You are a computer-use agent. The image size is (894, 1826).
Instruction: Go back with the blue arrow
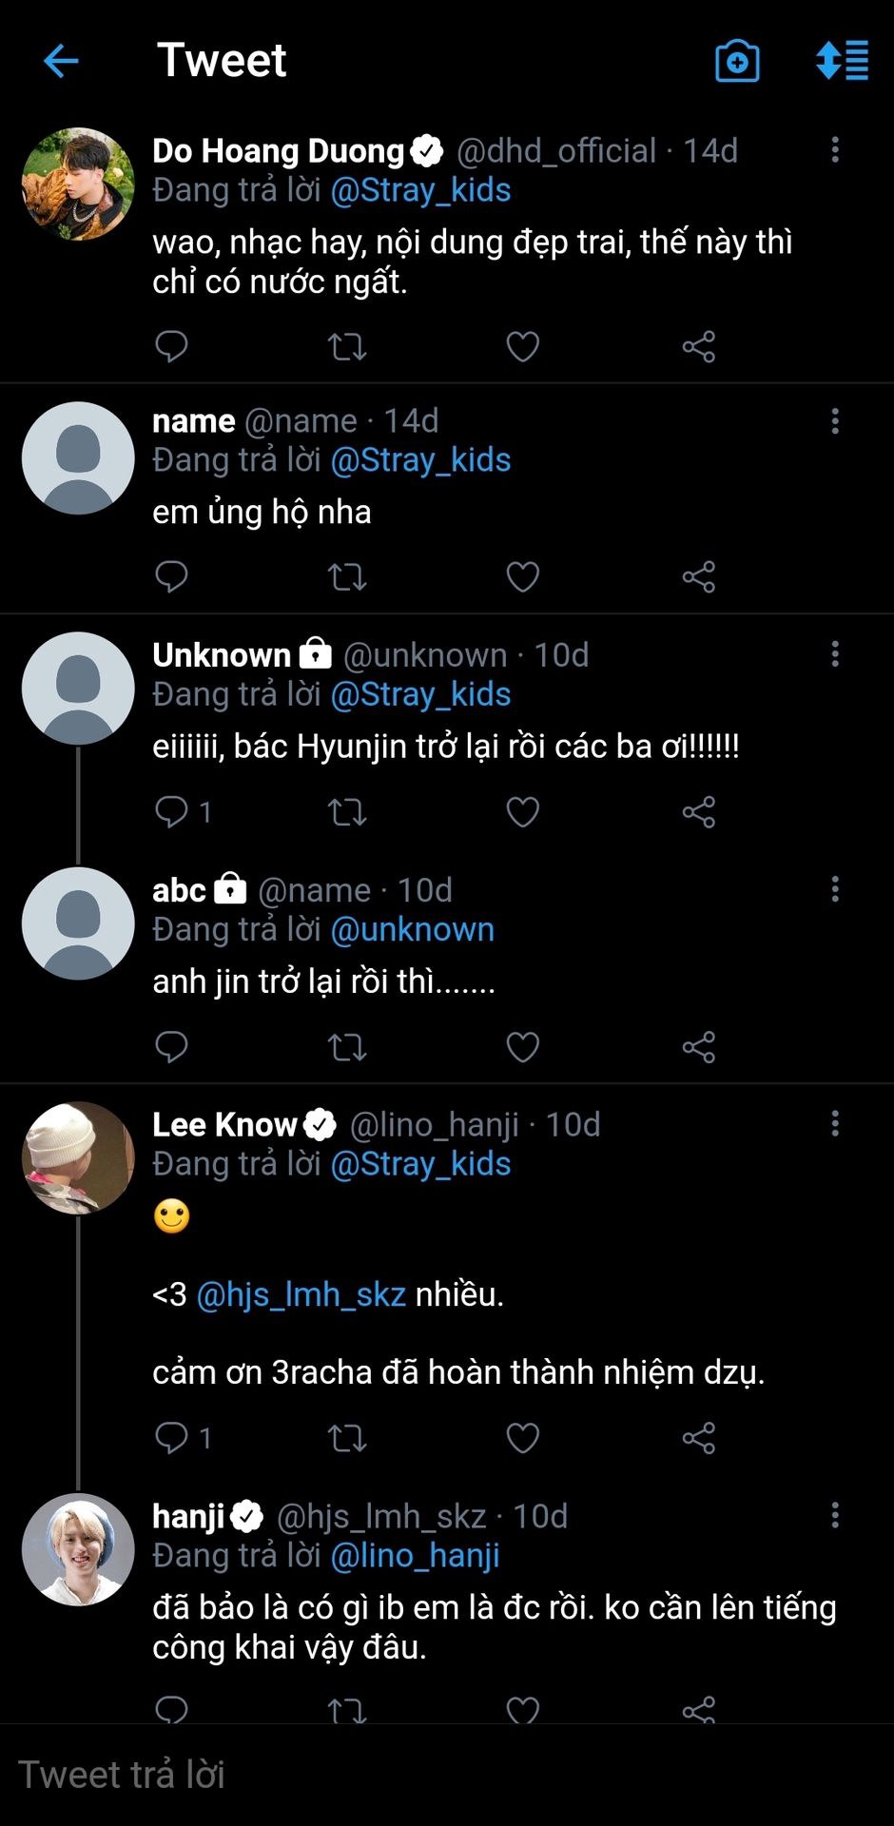(61, 62)
